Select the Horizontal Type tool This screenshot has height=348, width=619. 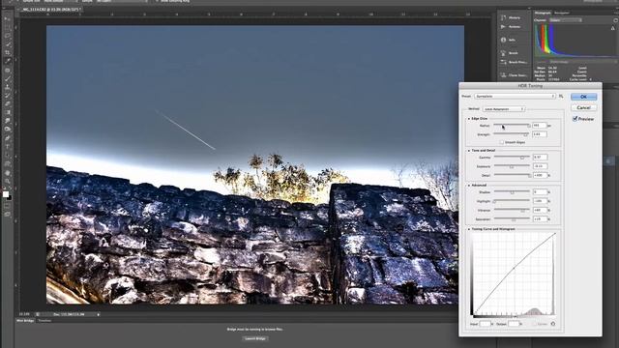pyautogui.click(x=7, y=147)
